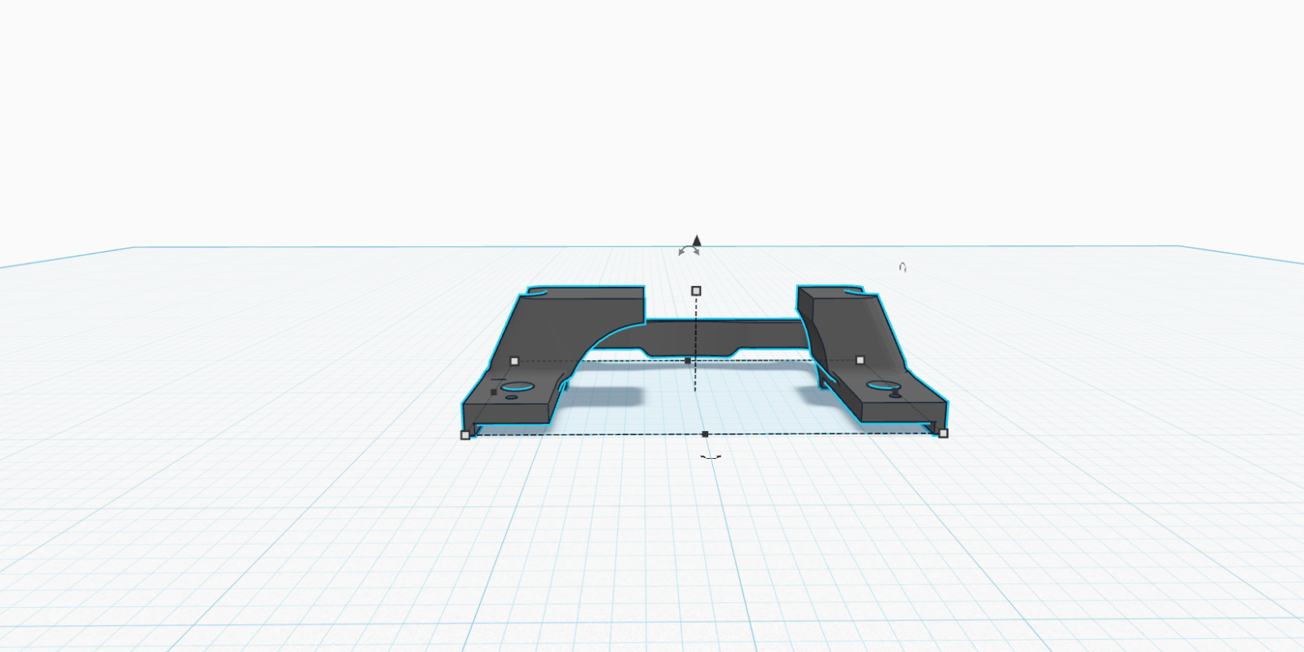Click the white front-left corner resize handle
Viewport: 1304px width, 652px height.
pos(465,435)
